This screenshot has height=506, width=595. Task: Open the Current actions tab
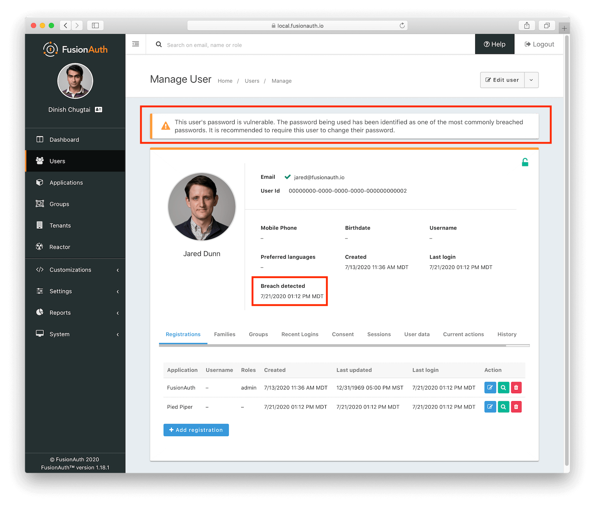pyautogui.click(x=463, y=334)
